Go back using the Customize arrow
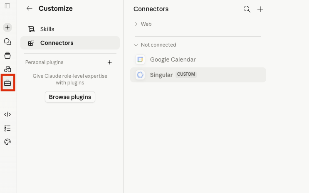Screen dimensions: 309x193 coord(30,8)
